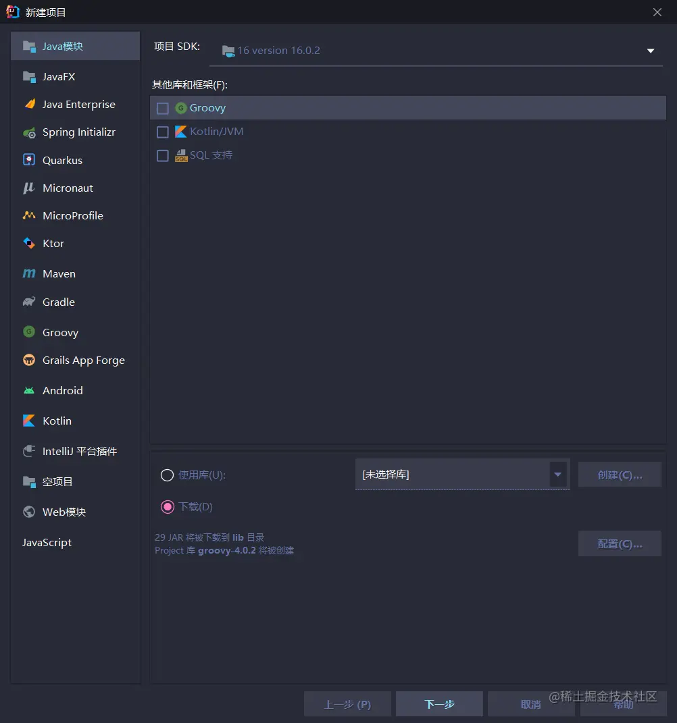Click the Spring Initializr leaf icon
This screenshot has width=677, height=723.
click(29, 133)
